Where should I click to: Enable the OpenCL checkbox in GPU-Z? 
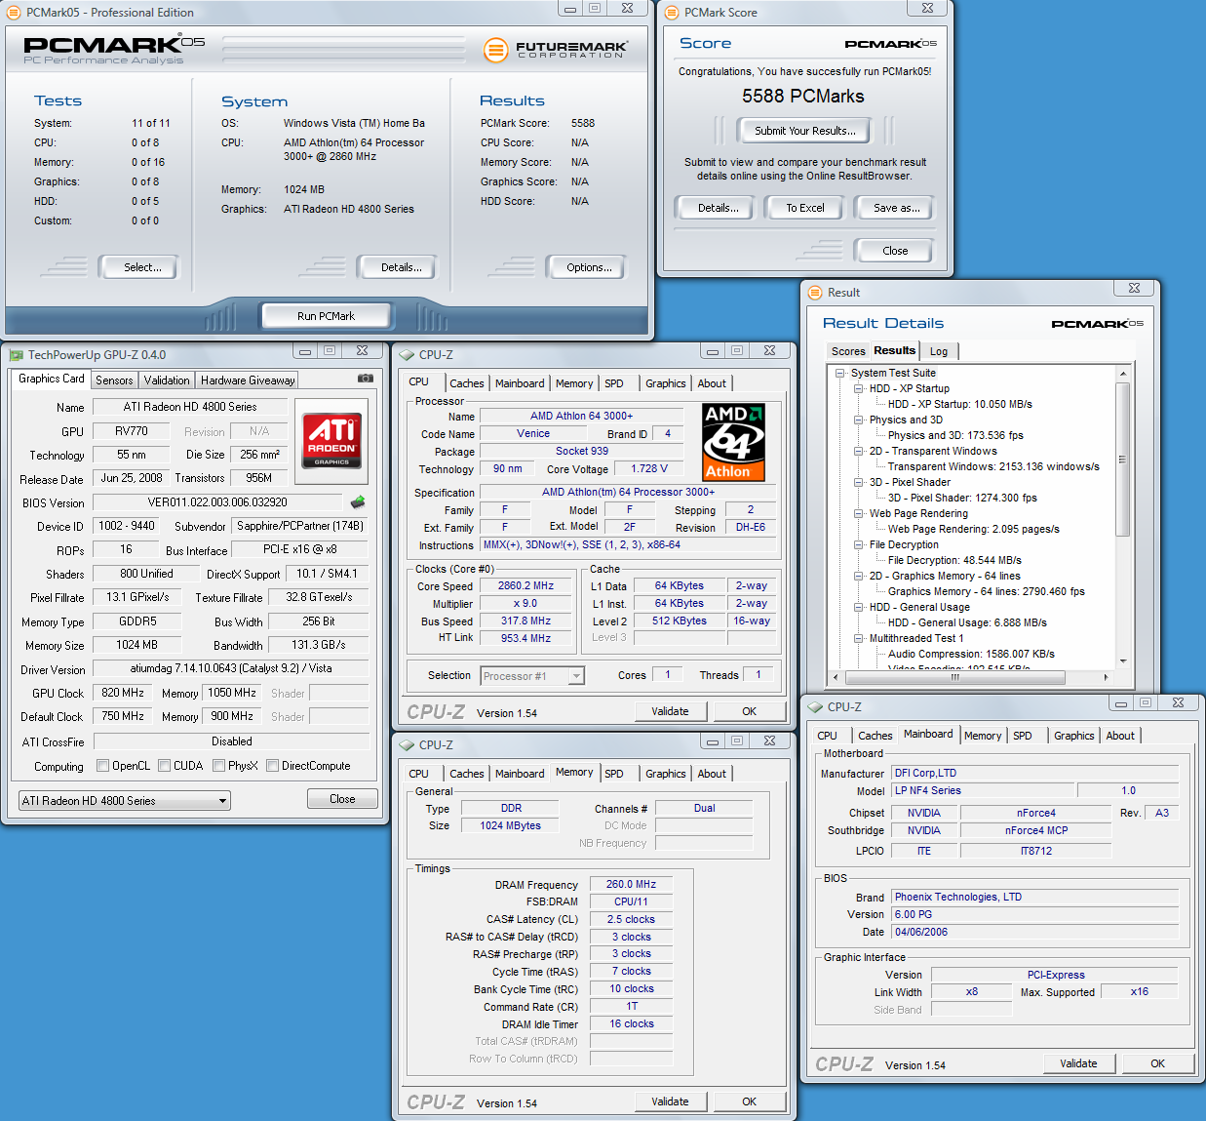coord(102,766)
